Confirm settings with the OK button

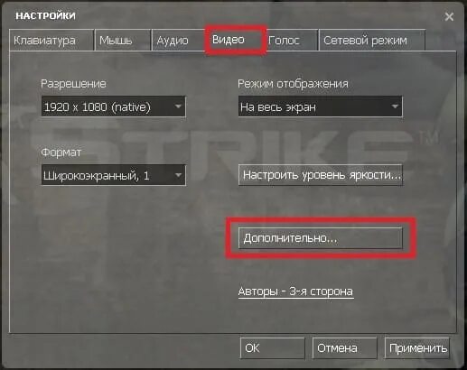273,348
